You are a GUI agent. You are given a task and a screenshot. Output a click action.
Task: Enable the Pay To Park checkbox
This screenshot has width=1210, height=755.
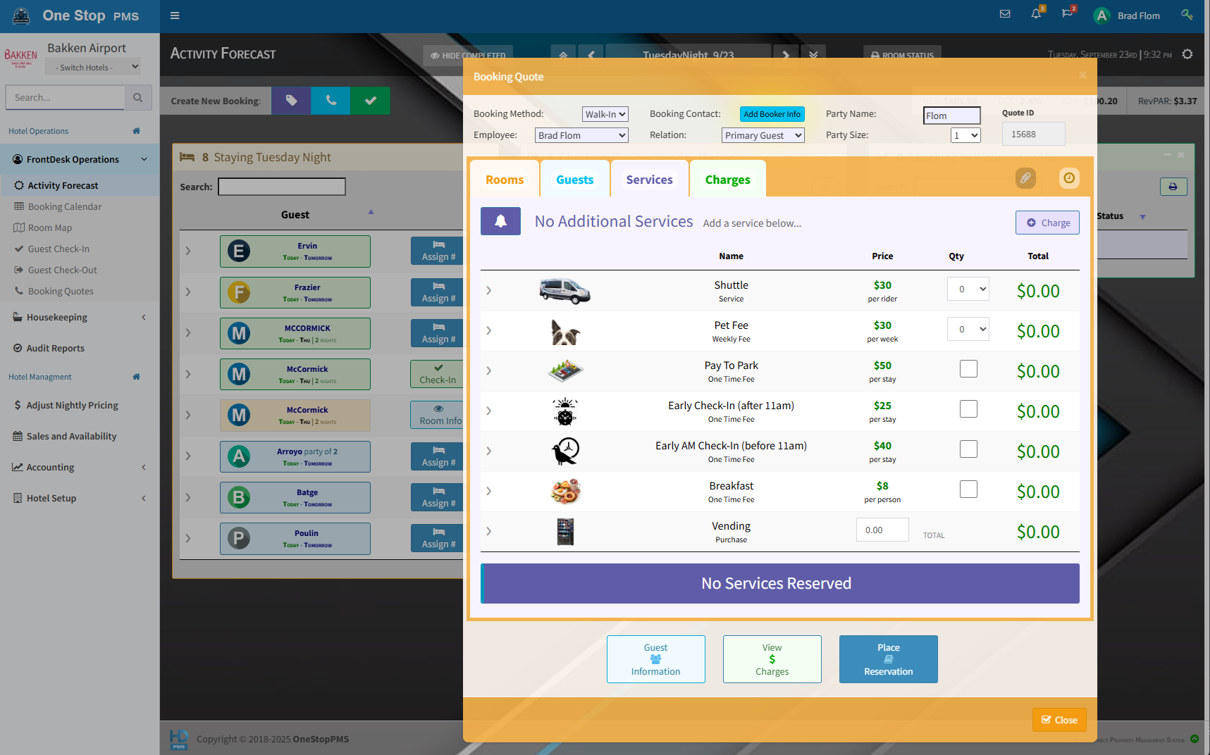[968, 369]
